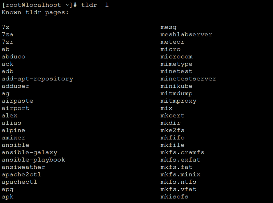Viewport: 273px width, 203px height.
Task: Click the 'mkdir' entry
Action: pos(170,123)
